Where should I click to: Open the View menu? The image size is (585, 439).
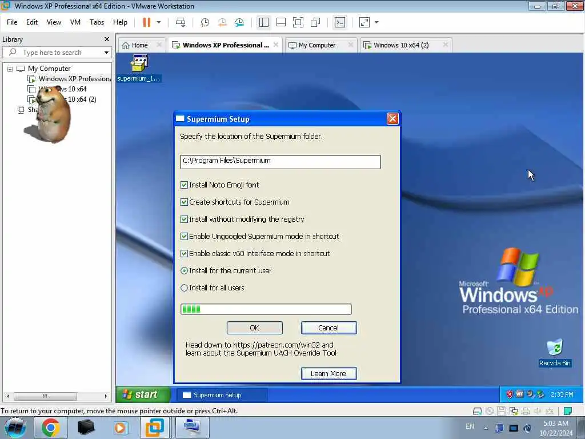pyautogui.click(x=54, y=22)
